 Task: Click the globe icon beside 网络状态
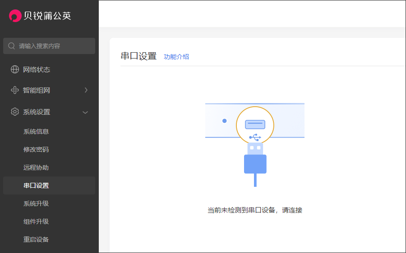click(x=15, y=69)
